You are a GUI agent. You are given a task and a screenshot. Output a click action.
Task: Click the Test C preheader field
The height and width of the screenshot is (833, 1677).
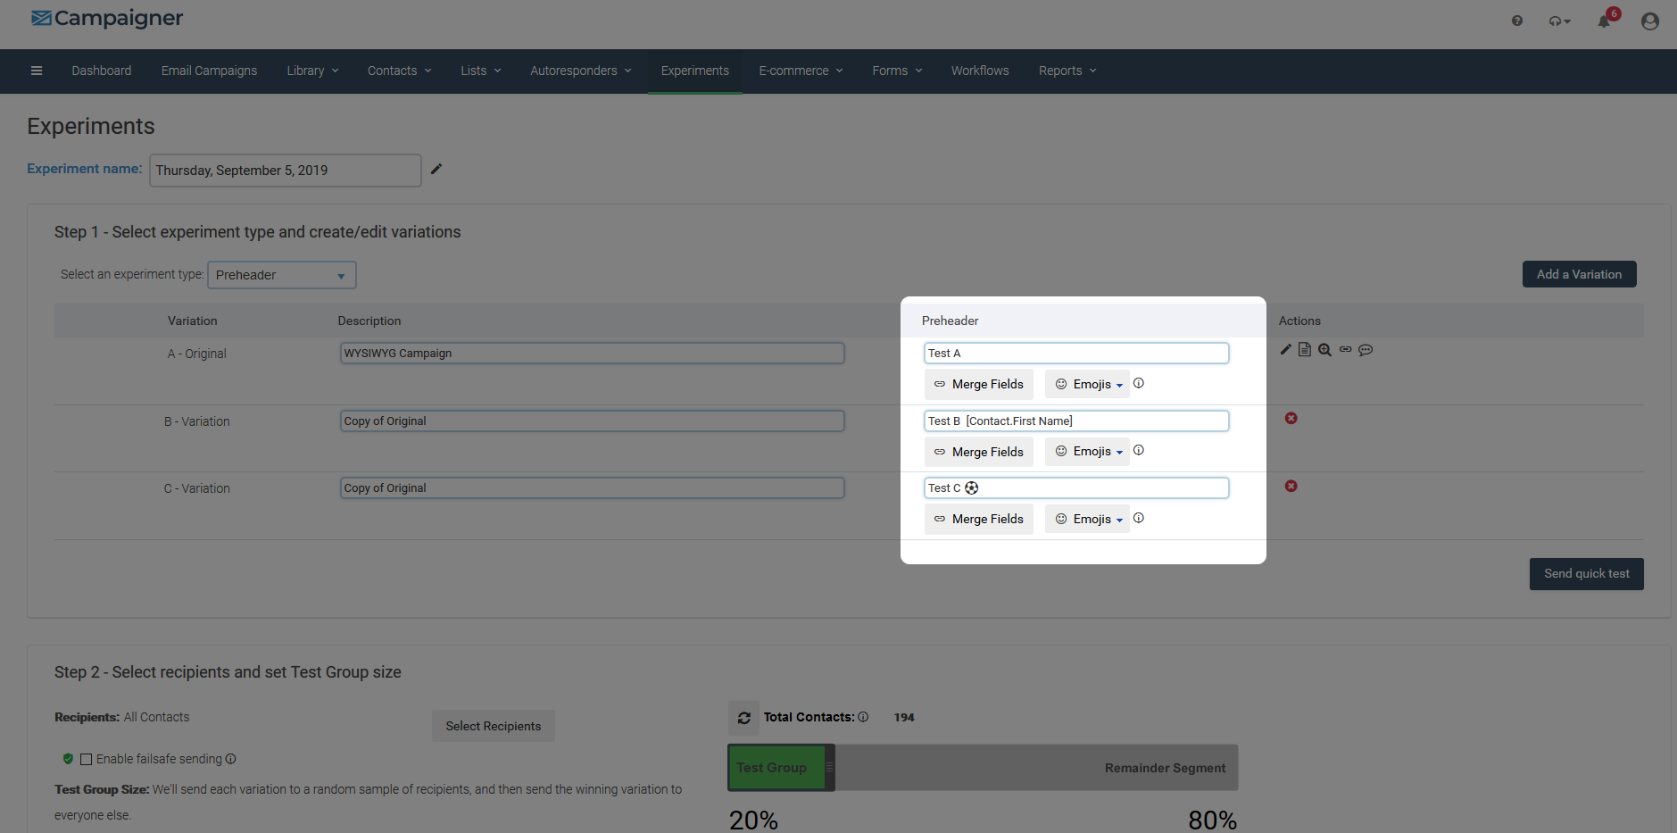point(1076,488)
